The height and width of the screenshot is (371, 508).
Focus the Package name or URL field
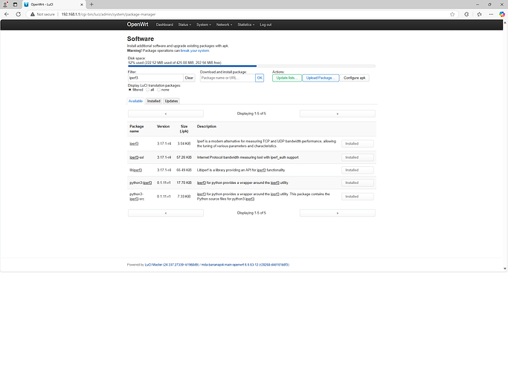228,78
